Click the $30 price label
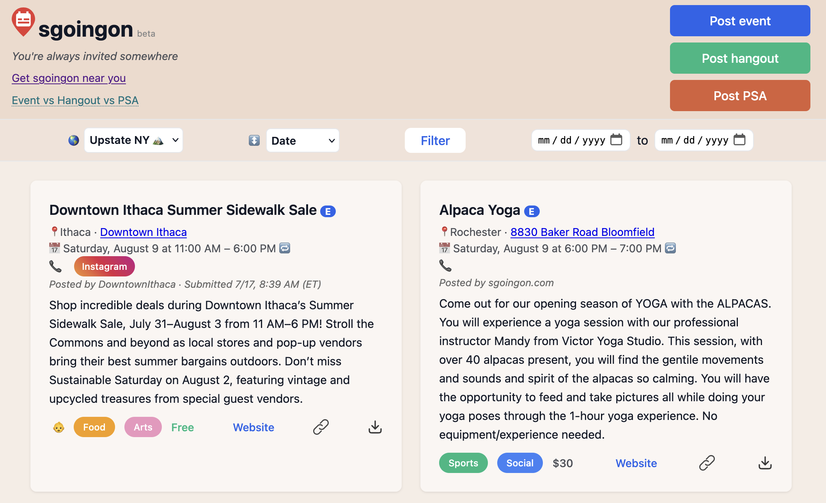This screenshot has height=503, width=826. [x=563, y=463]
